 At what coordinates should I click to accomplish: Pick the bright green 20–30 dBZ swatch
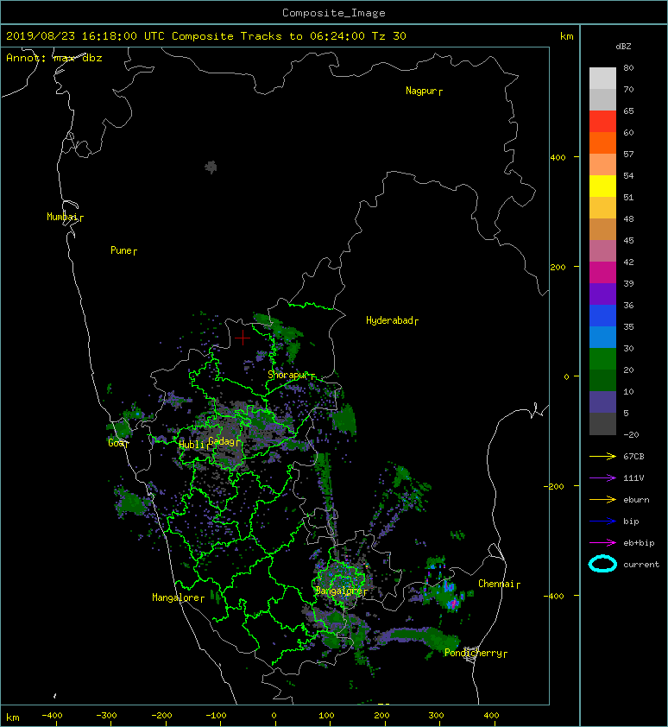click(x=602, y=359)
